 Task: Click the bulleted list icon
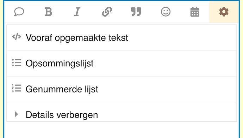pos(17,62)
